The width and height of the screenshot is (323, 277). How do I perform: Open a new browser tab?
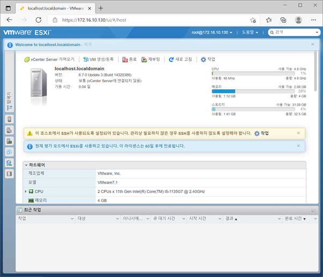[101, 8]
